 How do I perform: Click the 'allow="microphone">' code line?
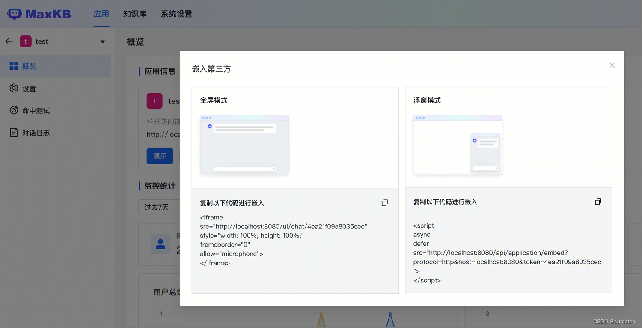[232, 254]
